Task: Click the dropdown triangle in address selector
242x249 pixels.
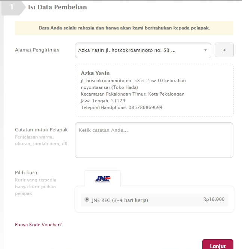Action: click(205, 50)
